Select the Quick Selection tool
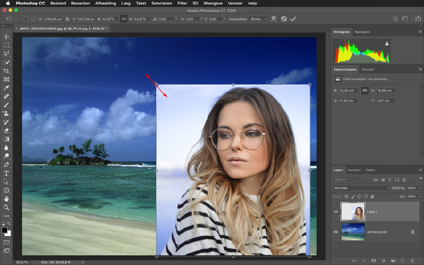The width and height of the screenshot is (424, 265). pos(6,62)
